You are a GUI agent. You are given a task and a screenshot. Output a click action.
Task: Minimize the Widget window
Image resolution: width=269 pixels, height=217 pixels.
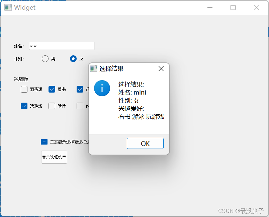[209, 7]
